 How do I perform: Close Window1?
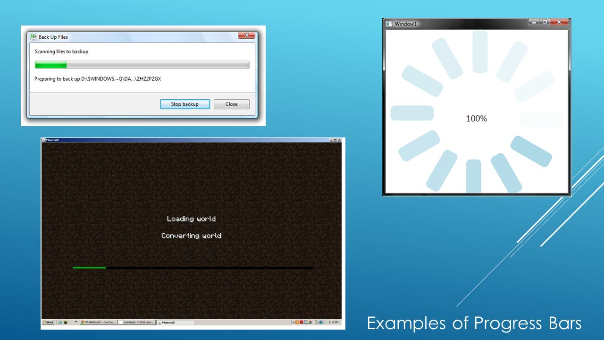point(559,22)
